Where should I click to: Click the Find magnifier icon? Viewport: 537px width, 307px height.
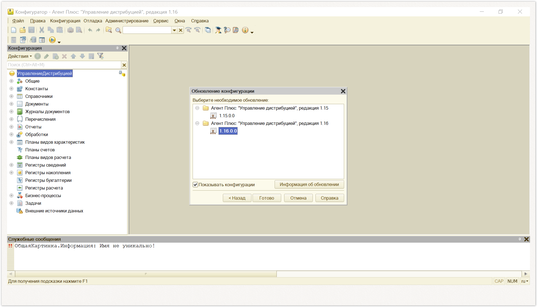pos(118,30)
